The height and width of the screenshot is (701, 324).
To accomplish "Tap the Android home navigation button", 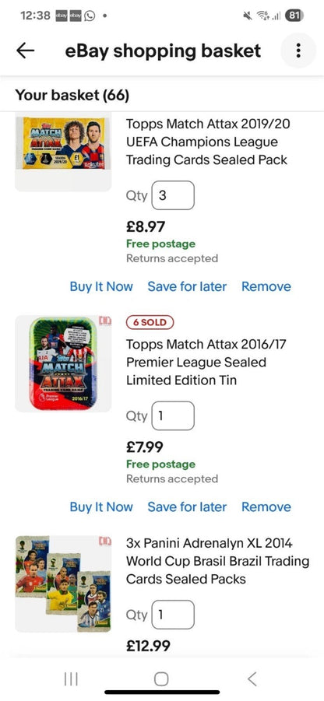I will click(161, 679).
